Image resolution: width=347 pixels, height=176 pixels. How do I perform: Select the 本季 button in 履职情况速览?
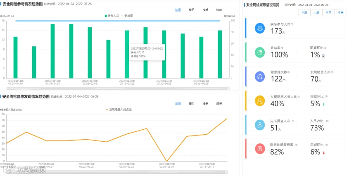[x=340, y=13]
